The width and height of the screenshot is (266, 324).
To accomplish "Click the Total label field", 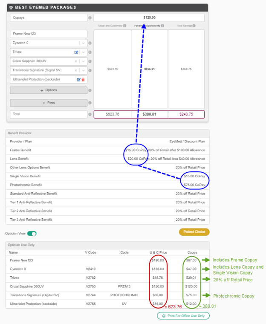I will tap(49, 114).
